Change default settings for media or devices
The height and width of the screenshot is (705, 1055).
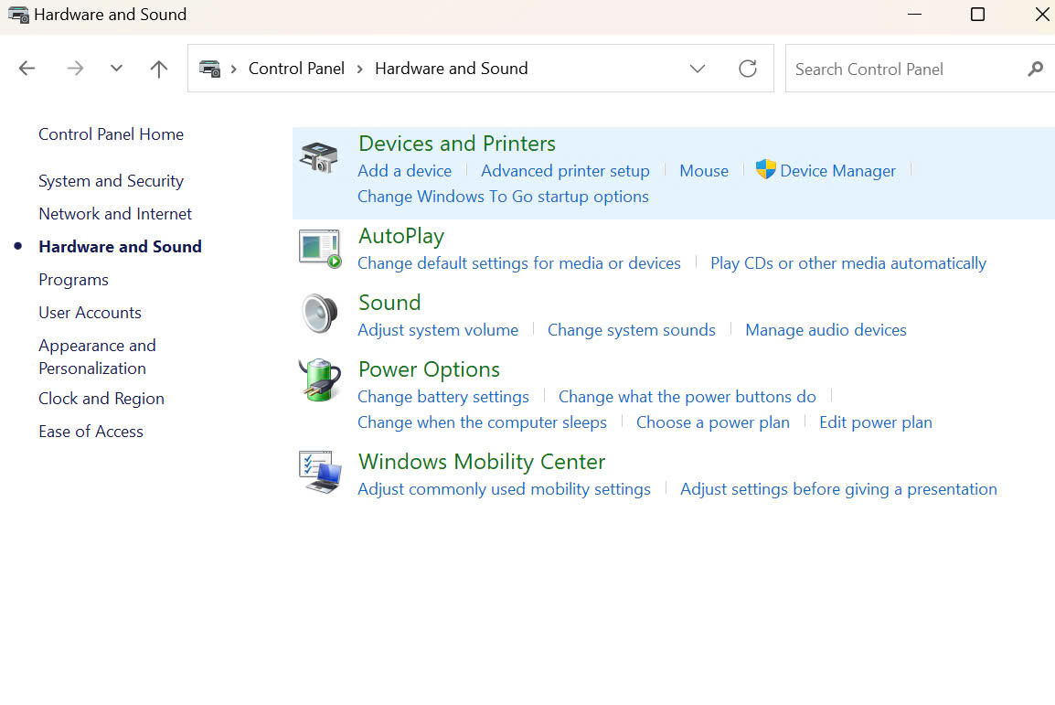(x=518, y=263)
